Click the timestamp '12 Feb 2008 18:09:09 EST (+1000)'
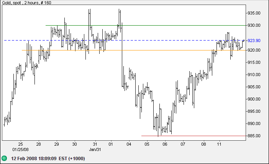This screenshot has height=164, width=269. tap(48, 159)
